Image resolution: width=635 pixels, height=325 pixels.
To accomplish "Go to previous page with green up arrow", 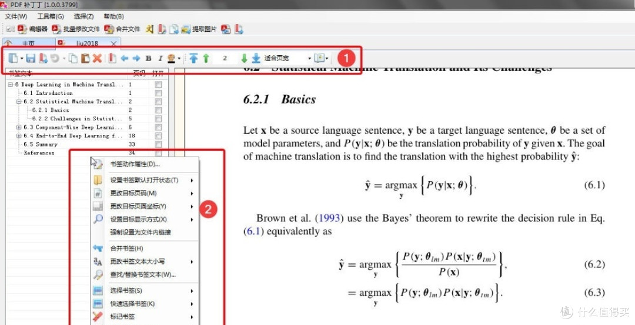I will pos(206,58).
